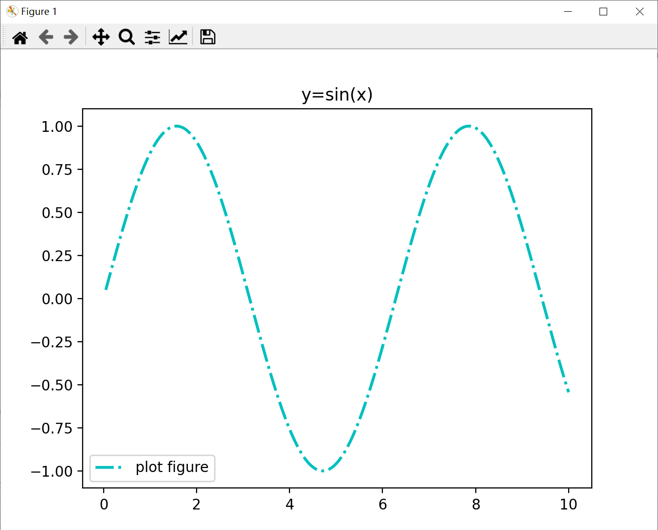Screen dimensions: 658x530
Task: Save the figure with the floppy disk icon
Action: point(207,37)
